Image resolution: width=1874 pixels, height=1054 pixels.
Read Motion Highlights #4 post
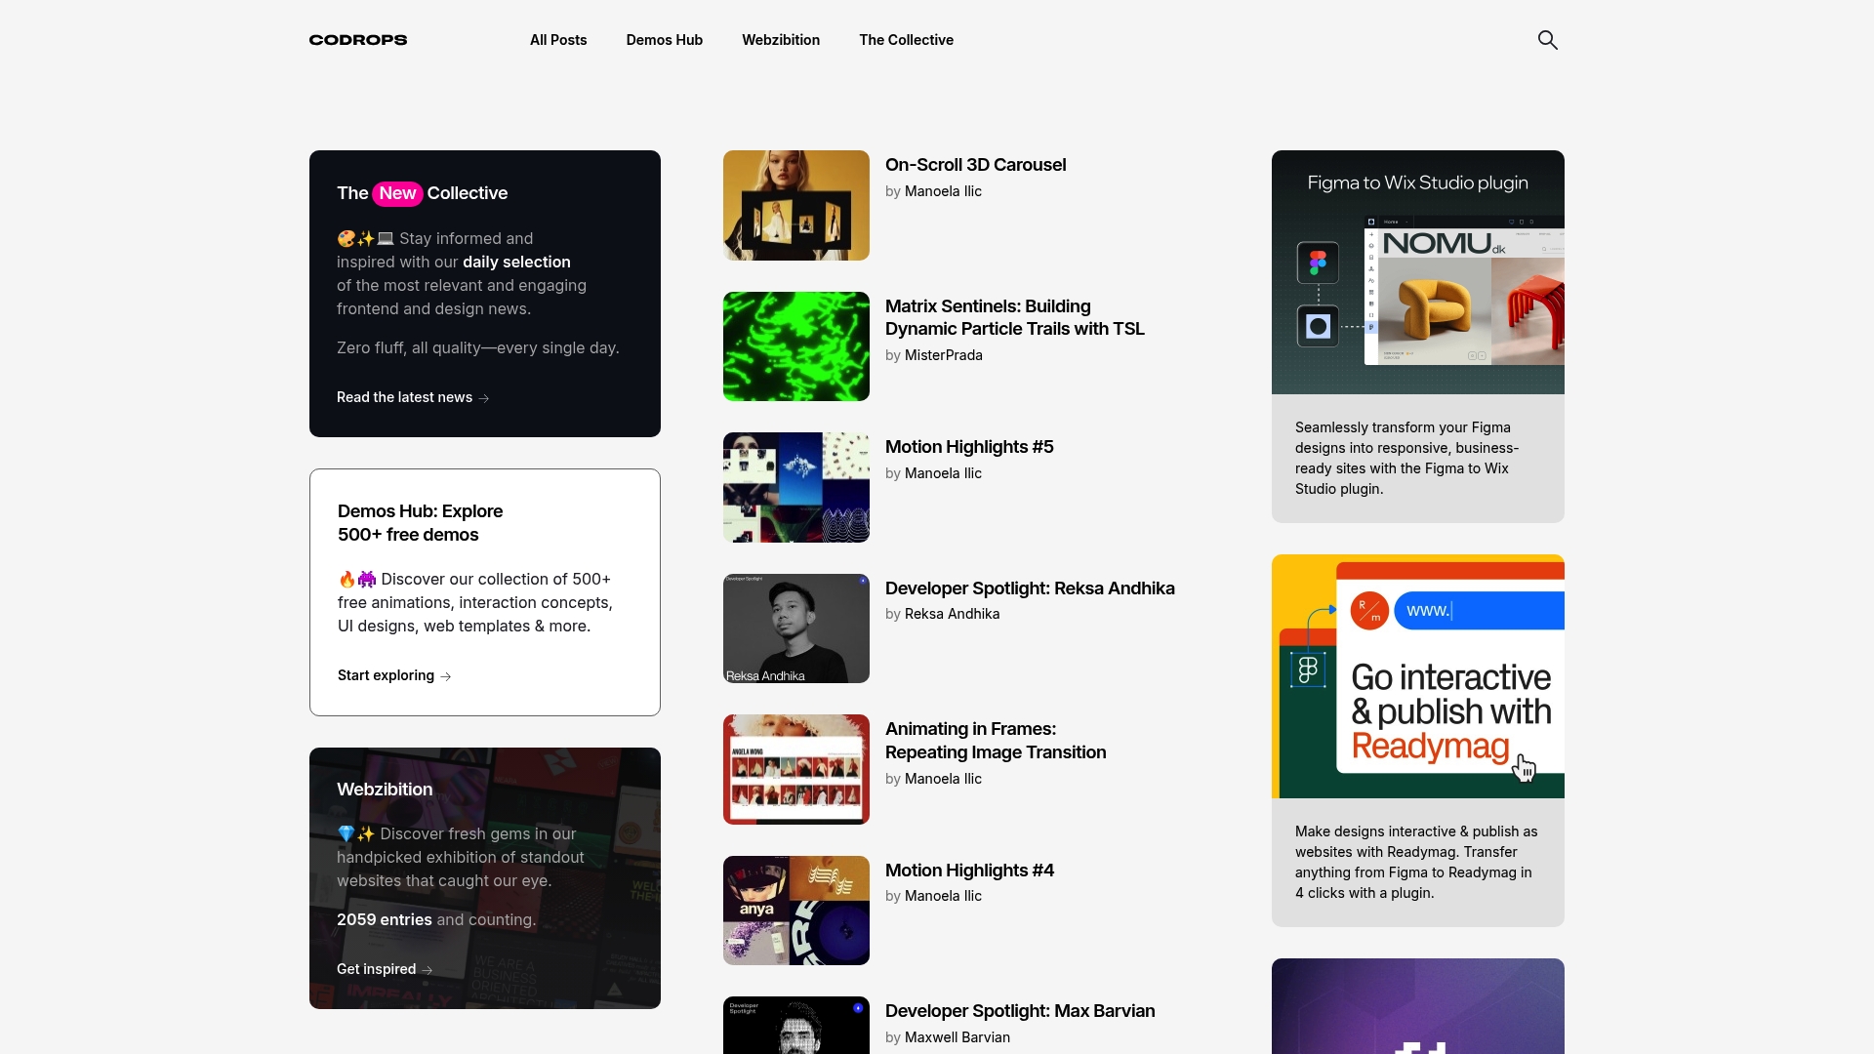point(969,871)
